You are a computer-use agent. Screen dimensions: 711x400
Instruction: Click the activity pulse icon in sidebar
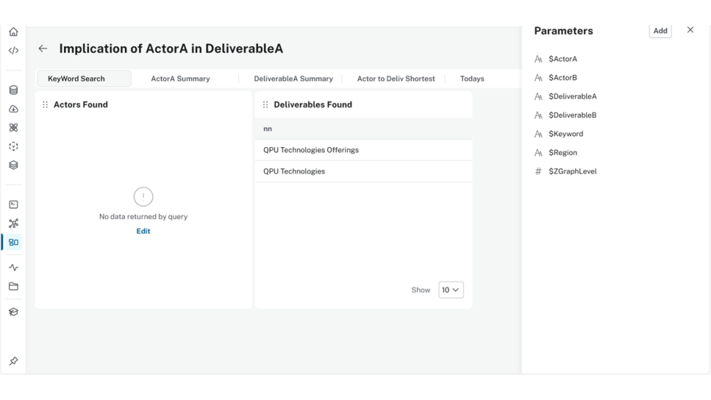(x=13, y=267)
